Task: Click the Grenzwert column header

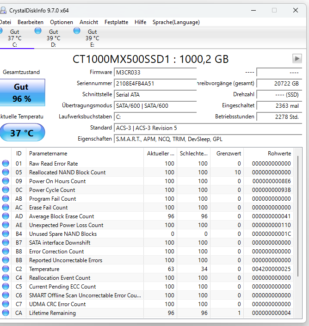Action: pyautogui.click(x=227, y=154)
